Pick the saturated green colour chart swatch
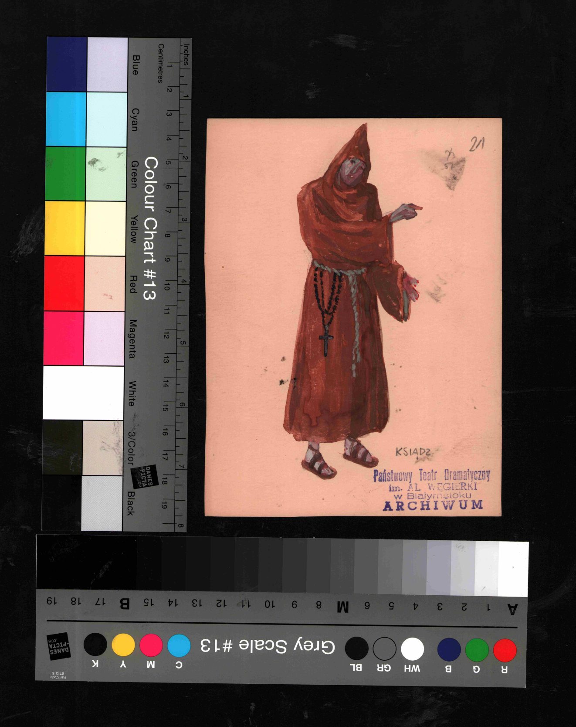This screenshot has height=727, width=576. click(65, 174)
